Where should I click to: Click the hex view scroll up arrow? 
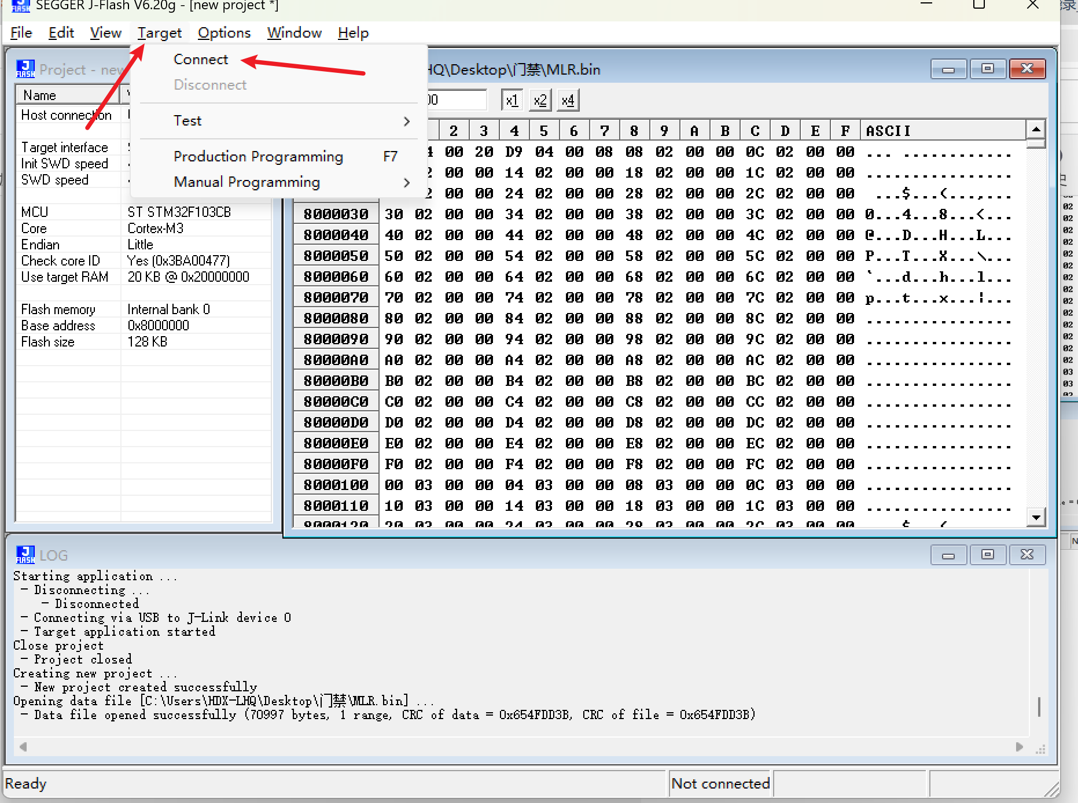coord(1036,130)
